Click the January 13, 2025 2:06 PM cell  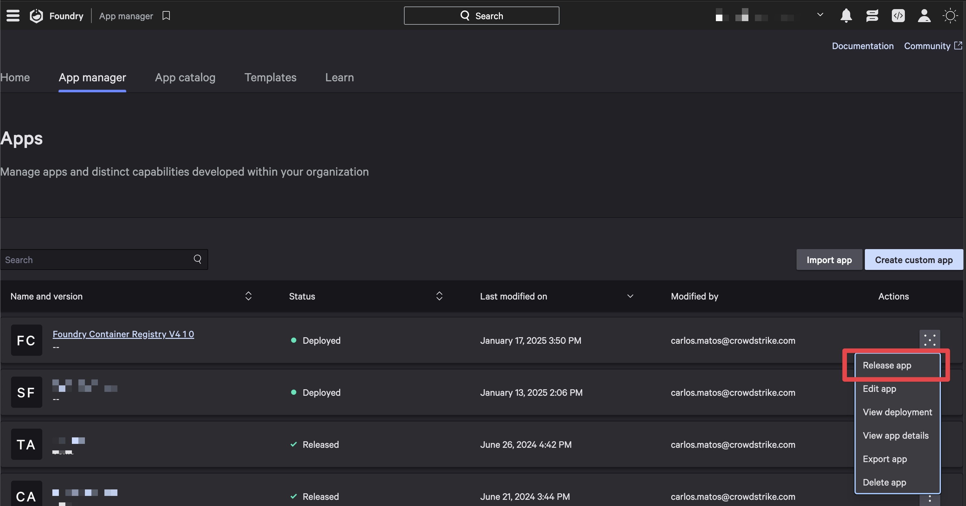tap(531, 393)
